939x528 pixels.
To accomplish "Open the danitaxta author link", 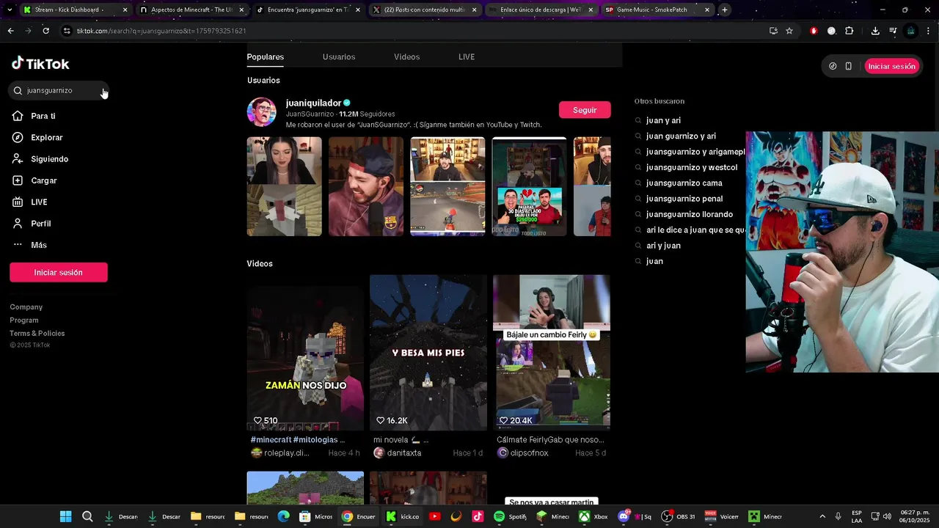I will [404, 453].
